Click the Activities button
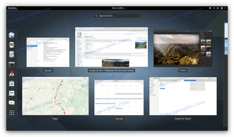234x137 pixels. pos(12,8)
